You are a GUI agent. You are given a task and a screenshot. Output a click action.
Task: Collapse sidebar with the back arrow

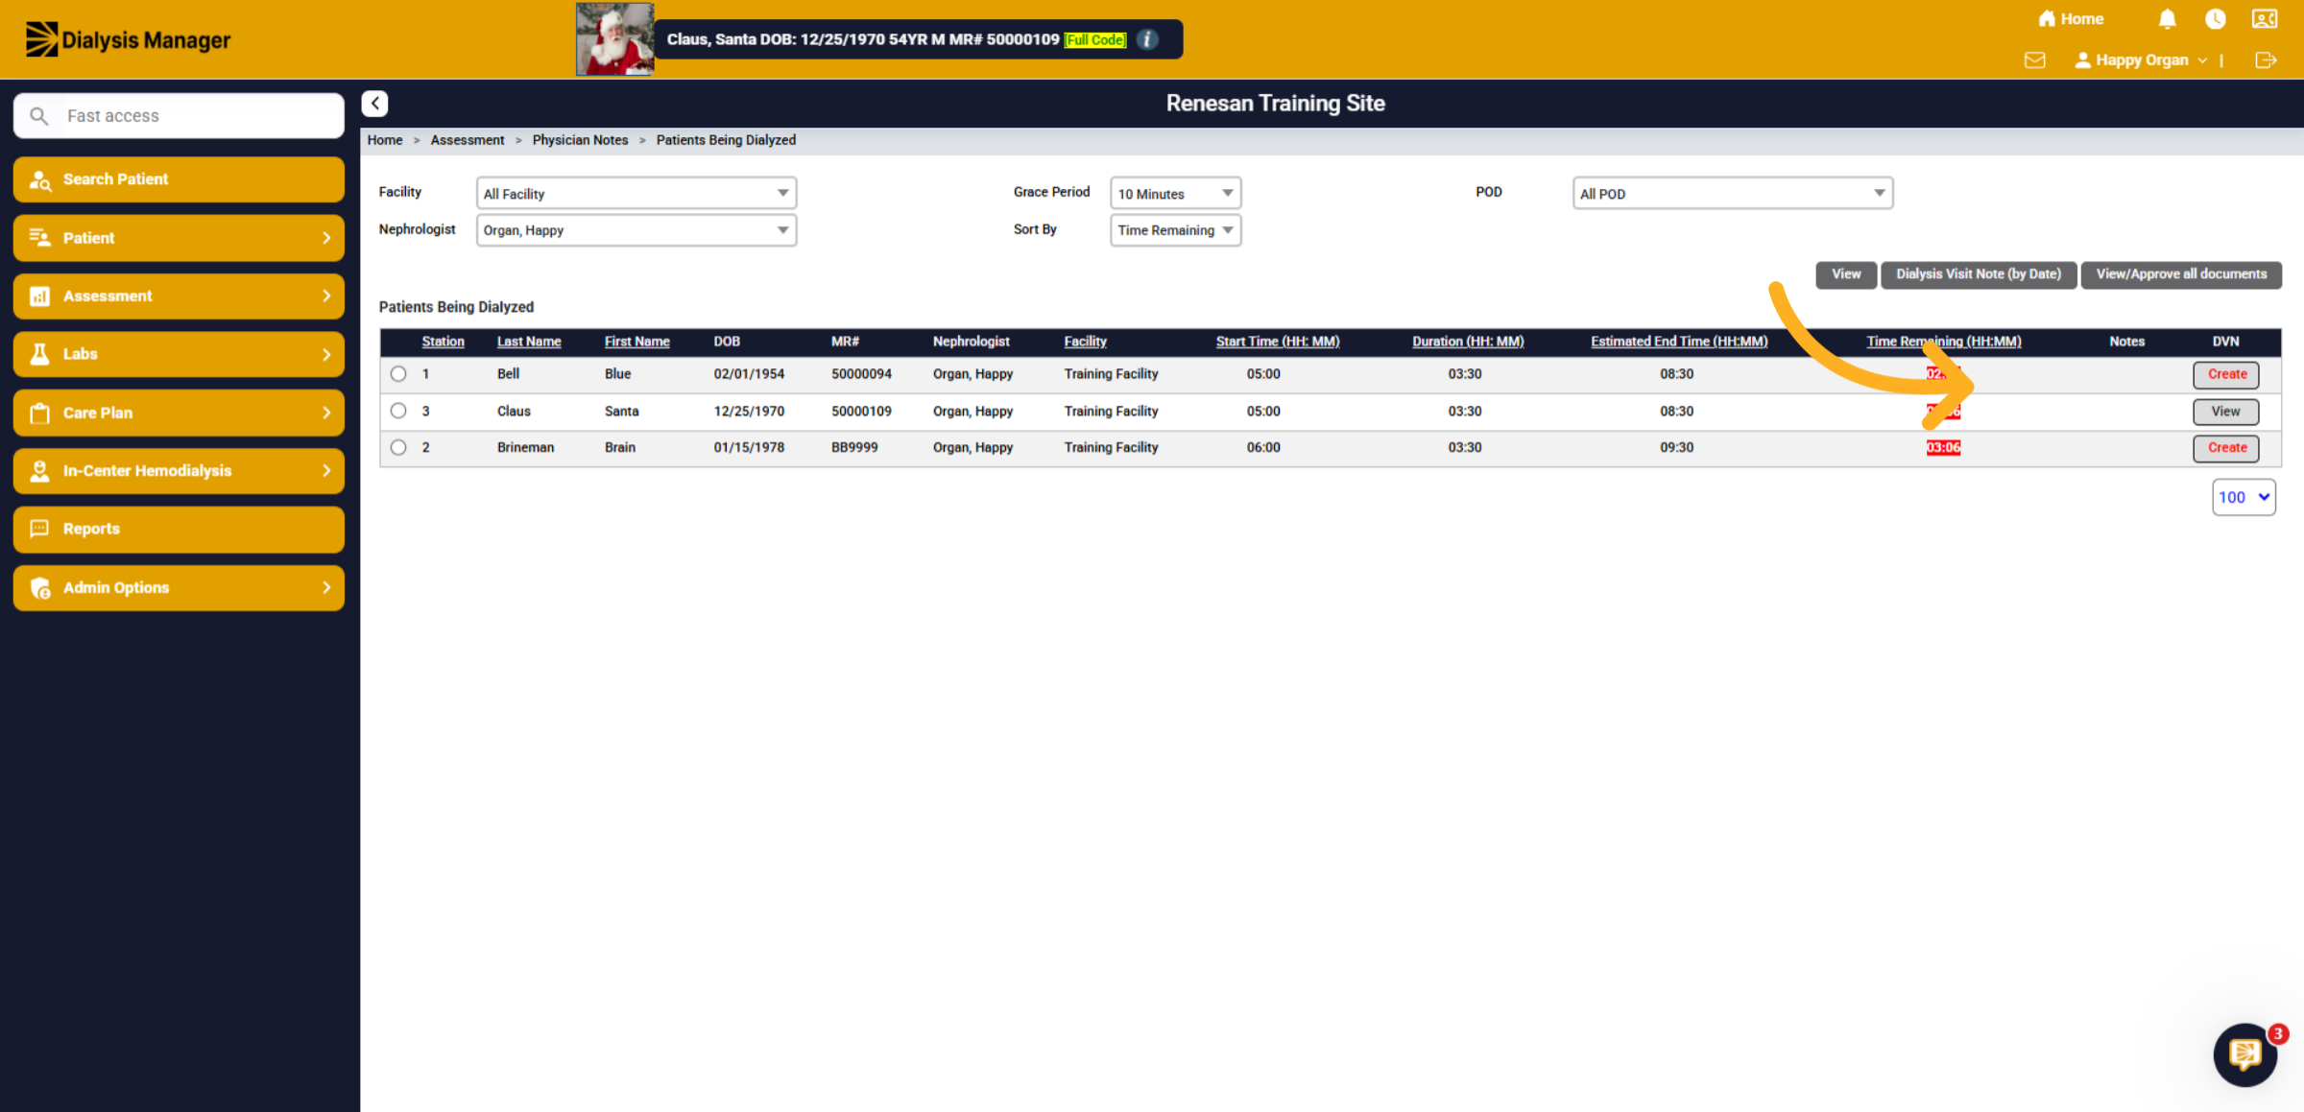point(374,104)
